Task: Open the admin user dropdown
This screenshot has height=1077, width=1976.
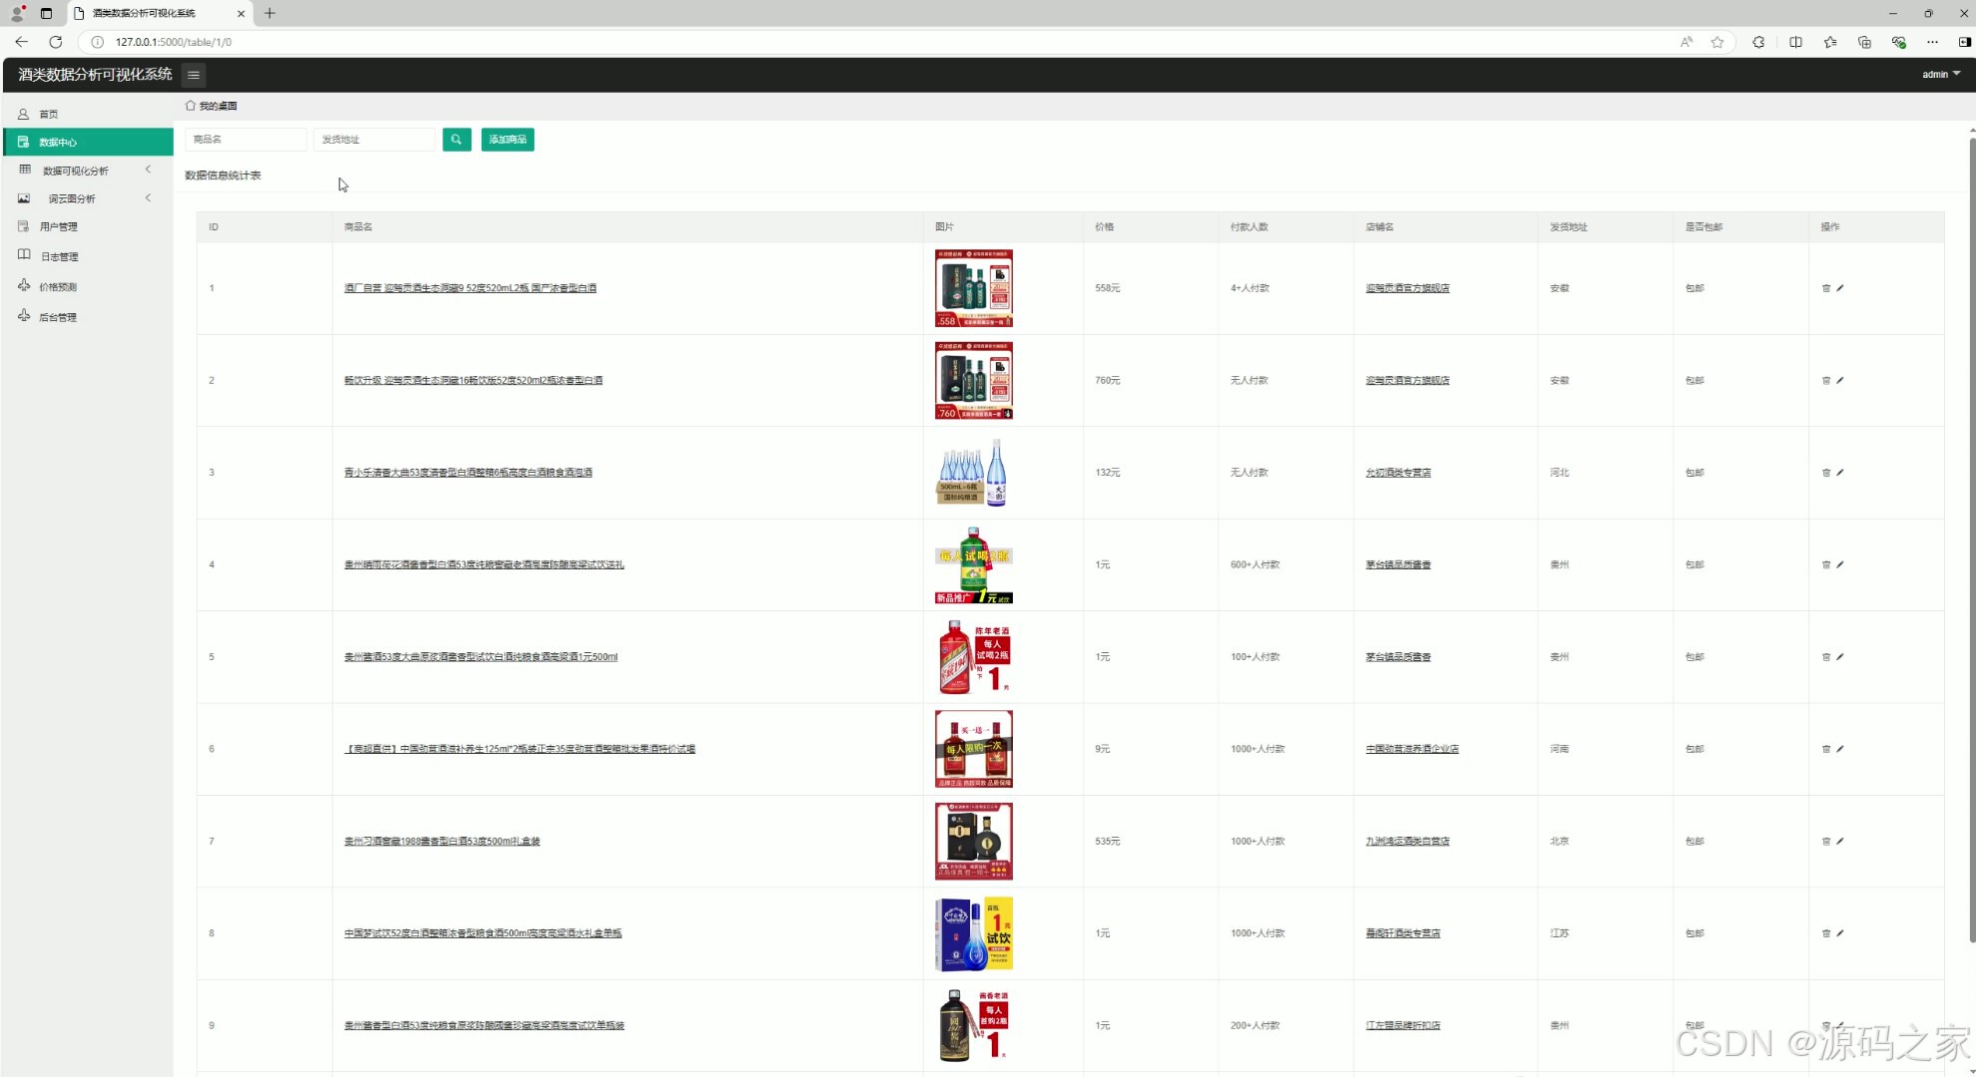Action: [1941, 74]
